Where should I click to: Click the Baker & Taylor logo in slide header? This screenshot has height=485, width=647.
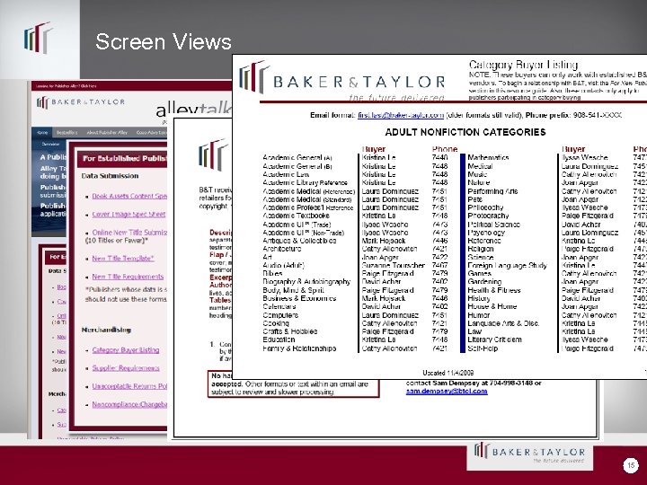tap(39, 38)
